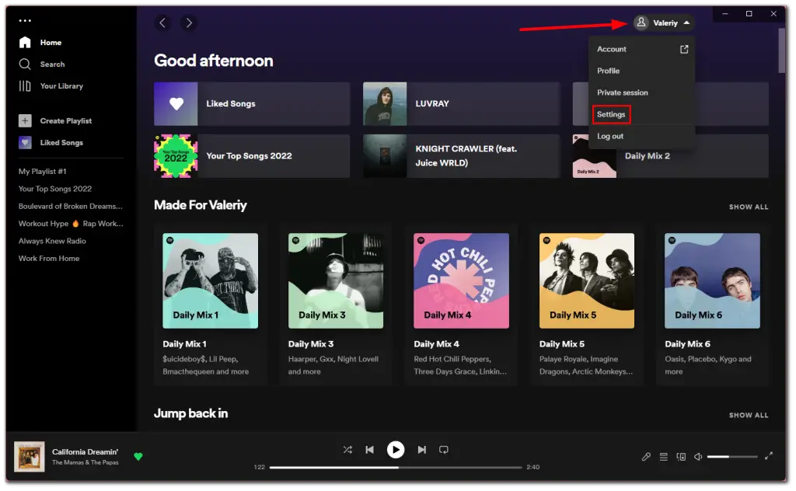Image resolution: width=796 pixels, height=491 pixels.
Task: Open the Daily Mix 4 playlist cover
Action: tap(461, 280)
